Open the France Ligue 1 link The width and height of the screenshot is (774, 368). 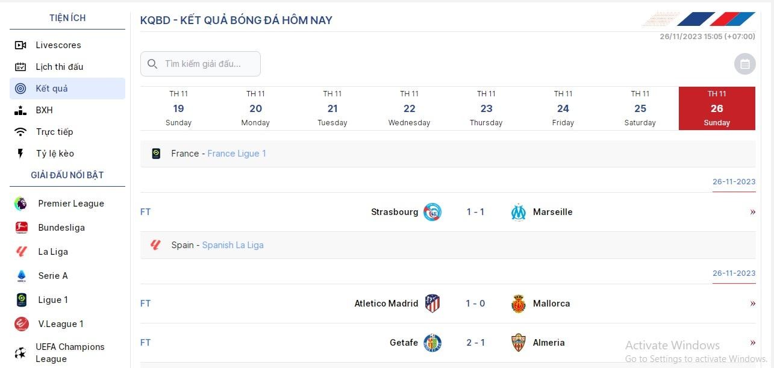(x=237, y=154)
